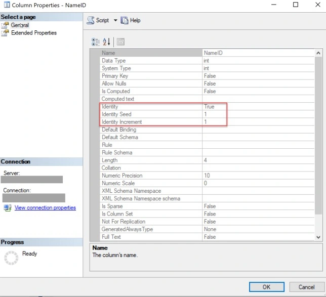
Task: Select the Is Sparse property row
Action: 207,206
